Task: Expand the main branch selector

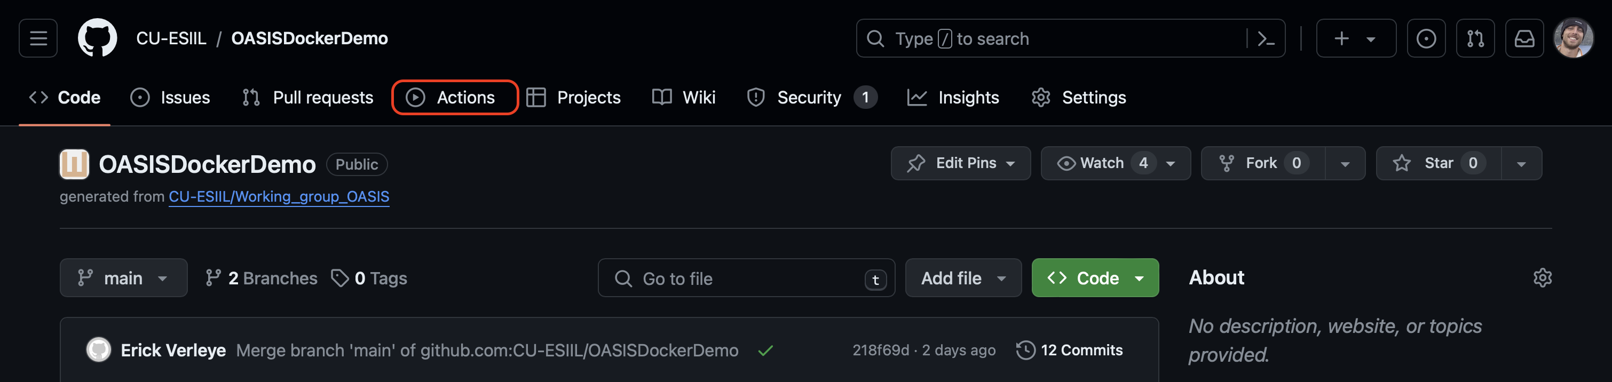Action: pos(123,278)
